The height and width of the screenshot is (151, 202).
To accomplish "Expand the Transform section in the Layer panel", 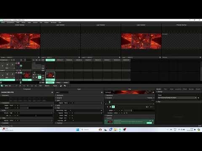I will [59, 123].
